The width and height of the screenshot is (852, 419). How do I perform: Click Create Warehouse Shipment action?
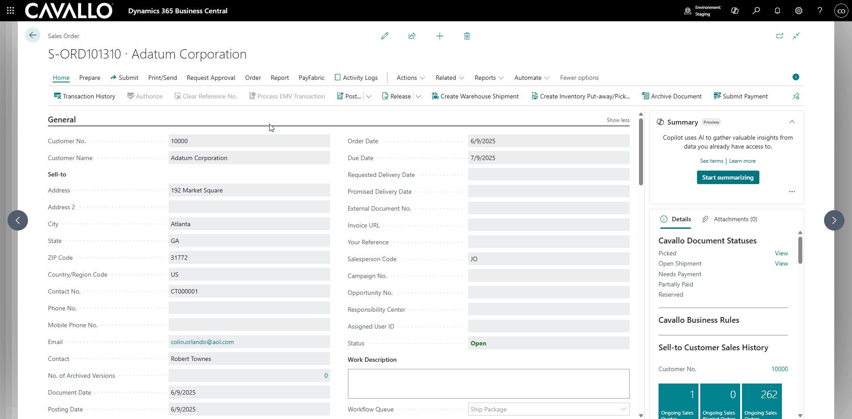[475, 96]
